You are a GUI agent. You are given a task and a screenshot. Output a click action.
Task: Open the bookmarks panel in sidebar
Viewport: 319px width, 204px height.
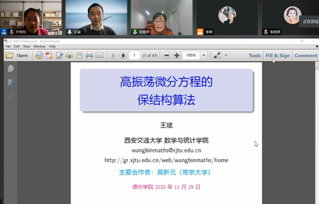(11, 82)
